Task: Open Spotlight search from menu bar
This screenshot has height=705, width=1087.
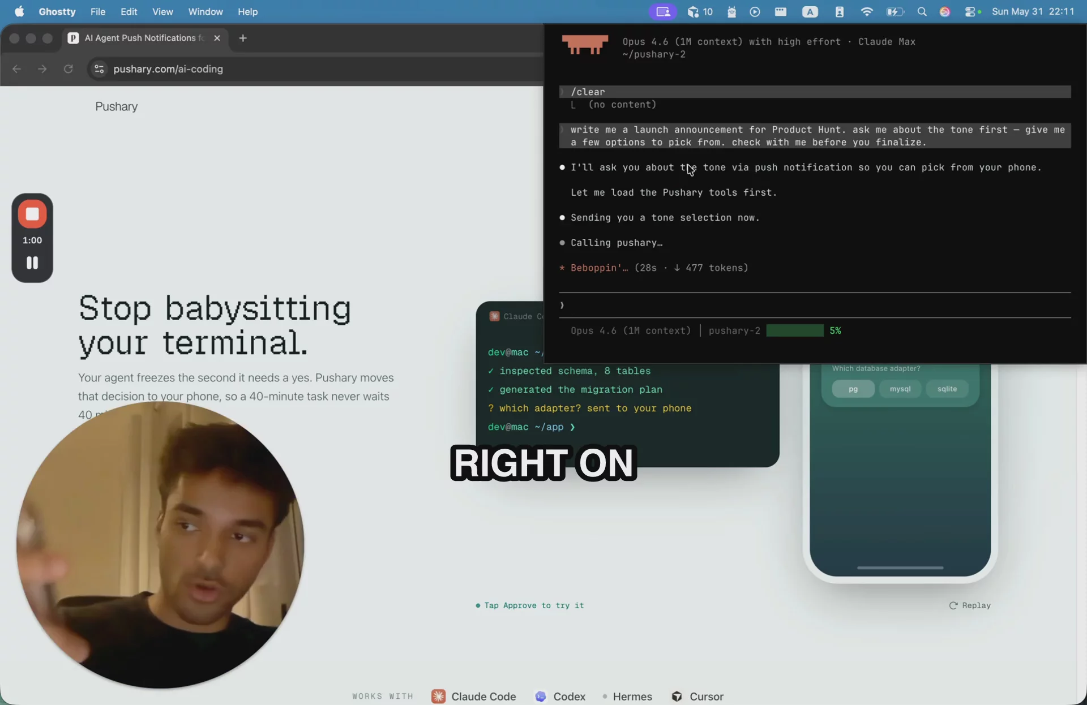Action: [x=922, y=11]
